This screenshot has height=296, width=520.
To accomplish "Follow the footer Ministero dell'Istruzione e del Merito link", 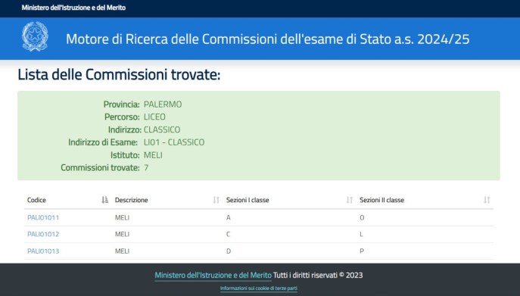I will click(x=213, y=275).
